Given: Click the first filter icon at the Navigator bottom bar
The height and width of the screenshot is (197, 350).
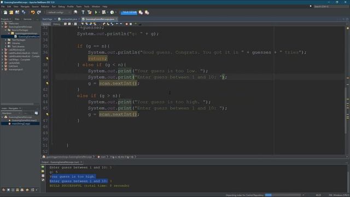Looking at the screenshot, I should point(4,190).
